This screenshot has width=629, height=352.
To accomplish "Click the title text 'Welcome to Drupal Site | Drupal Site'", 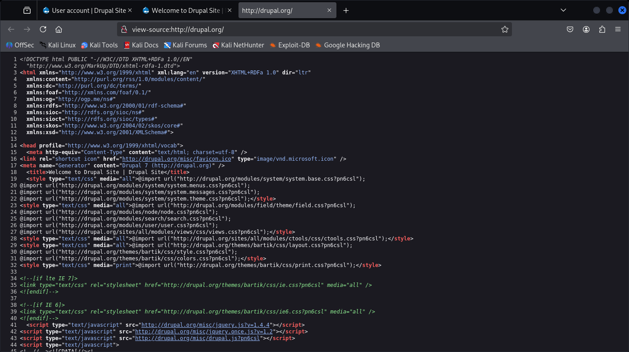I will (x=106, y=172).
